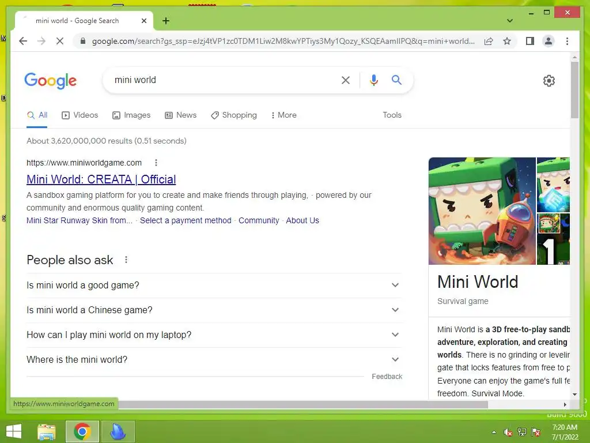Open Action Center flag icon
Image resolution: width=590 pixels, height=443 pixels.
coord(536,432)
